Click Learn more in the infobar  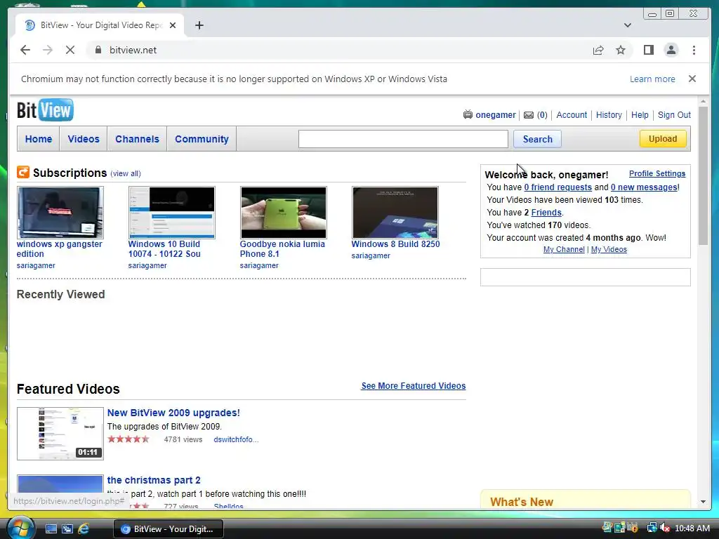click(652, 79)
